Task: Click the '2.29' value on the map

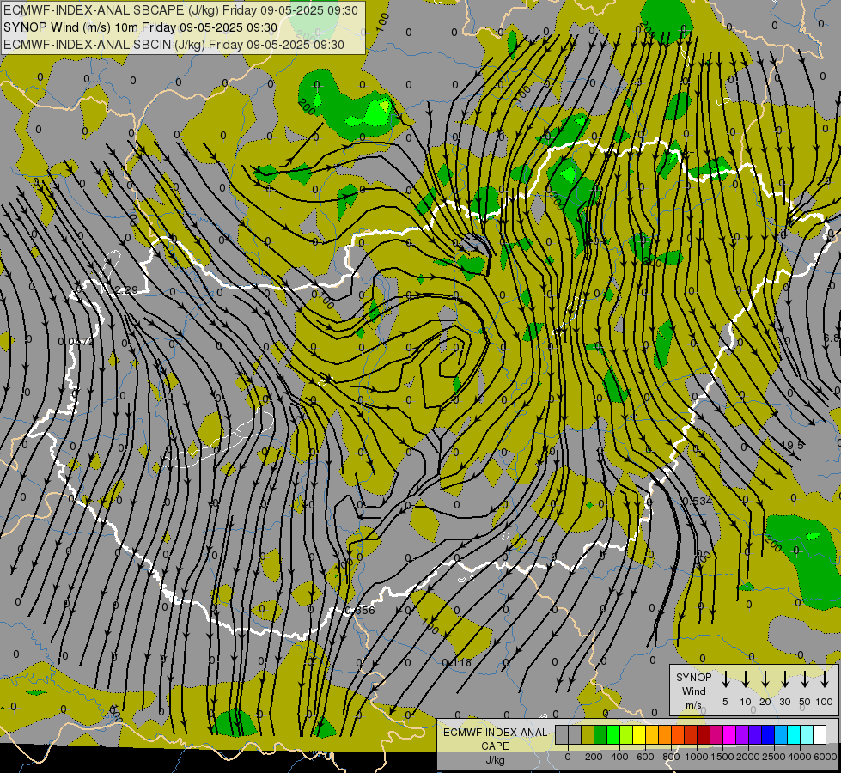Action: (x=126, y=290)
